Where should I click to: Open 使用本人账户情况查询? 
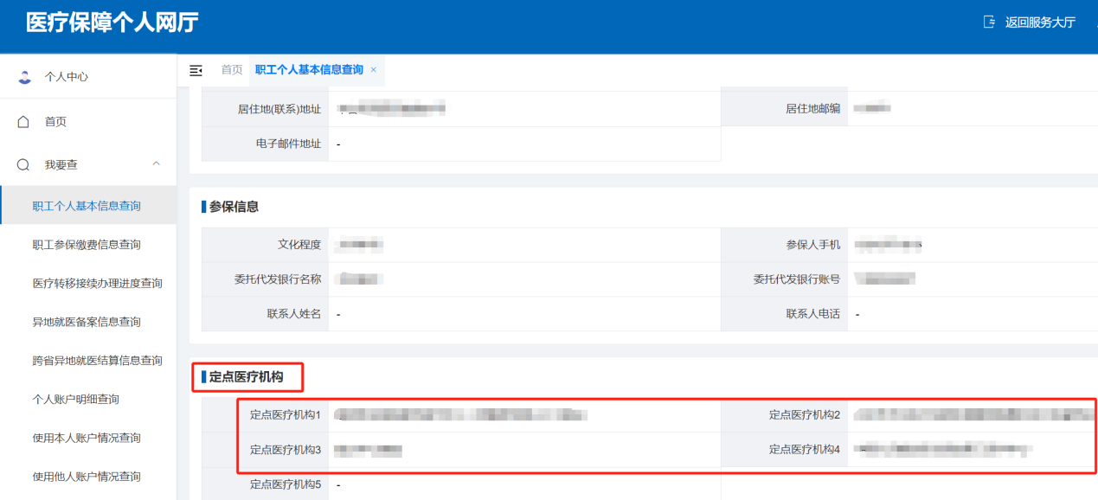tap(87, 438)
